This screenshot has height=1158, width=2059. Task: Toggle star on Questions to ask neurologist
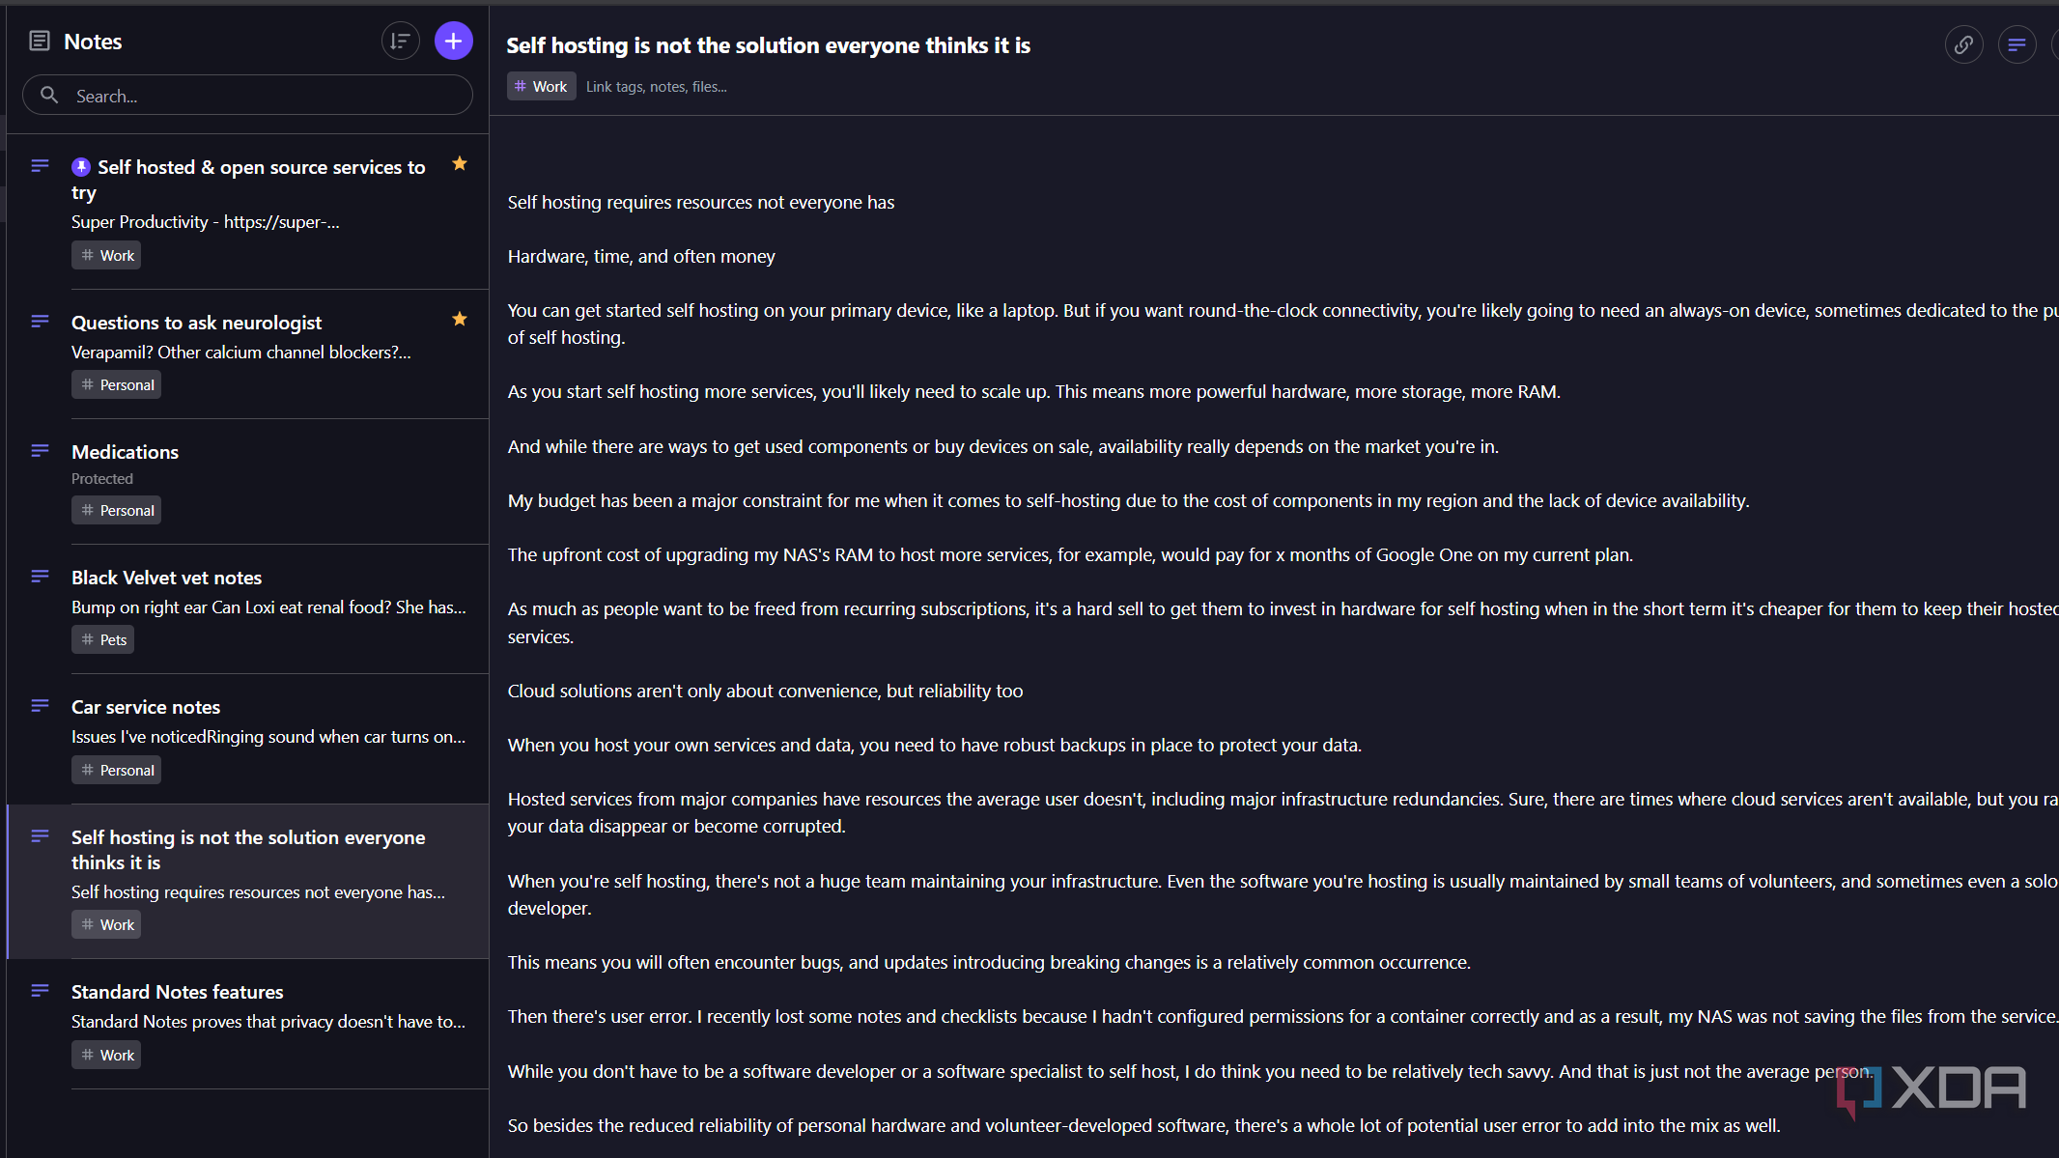tap(460, 319)
